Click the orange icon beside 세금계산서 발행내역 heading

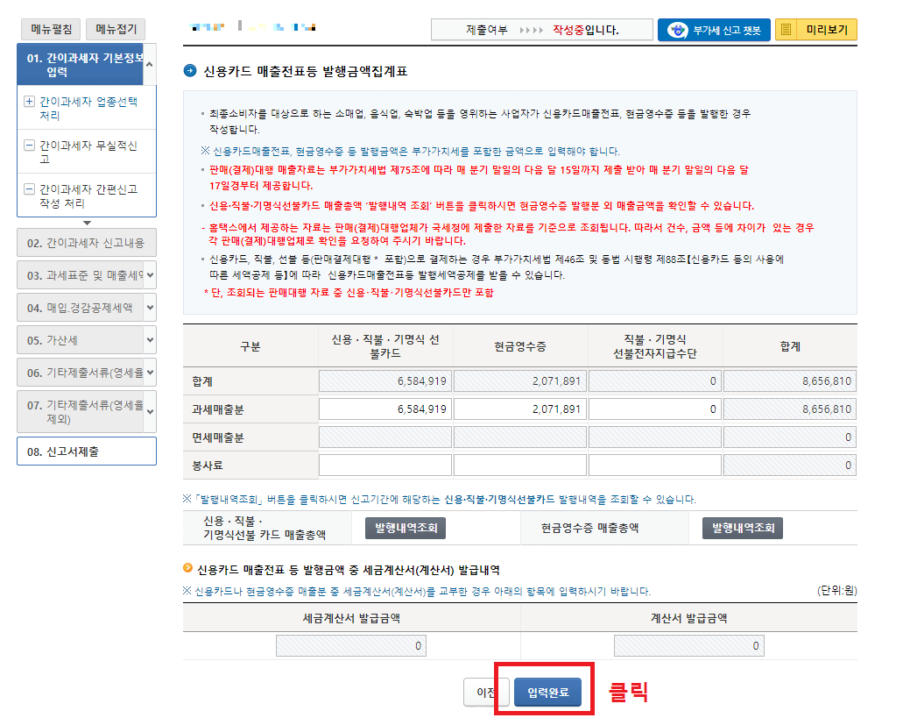pos(187,566)
